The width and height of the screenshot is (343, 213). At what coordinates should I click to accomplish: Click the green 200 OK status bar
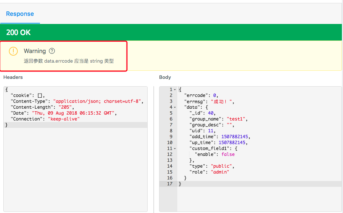(x=171, y=32)
